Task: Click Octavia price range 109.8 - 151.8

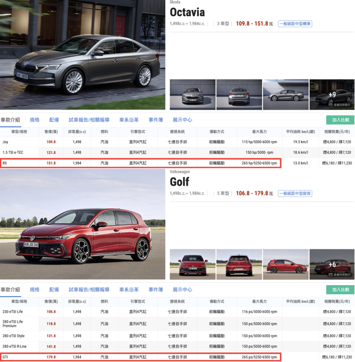Action: click(x=252, y=24)
